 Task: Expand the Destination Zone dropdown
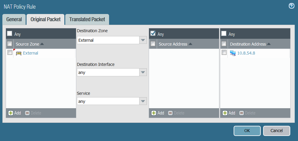143,40
